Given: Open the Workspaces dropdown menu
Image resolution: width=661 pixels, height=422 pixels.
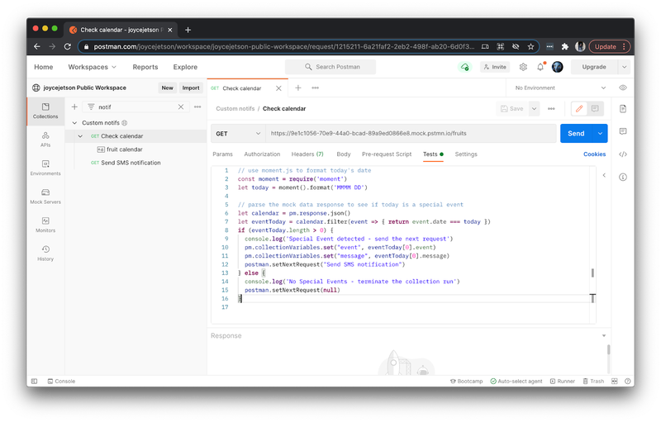Looking at the screenshot, I should click(x=92, y=67).
